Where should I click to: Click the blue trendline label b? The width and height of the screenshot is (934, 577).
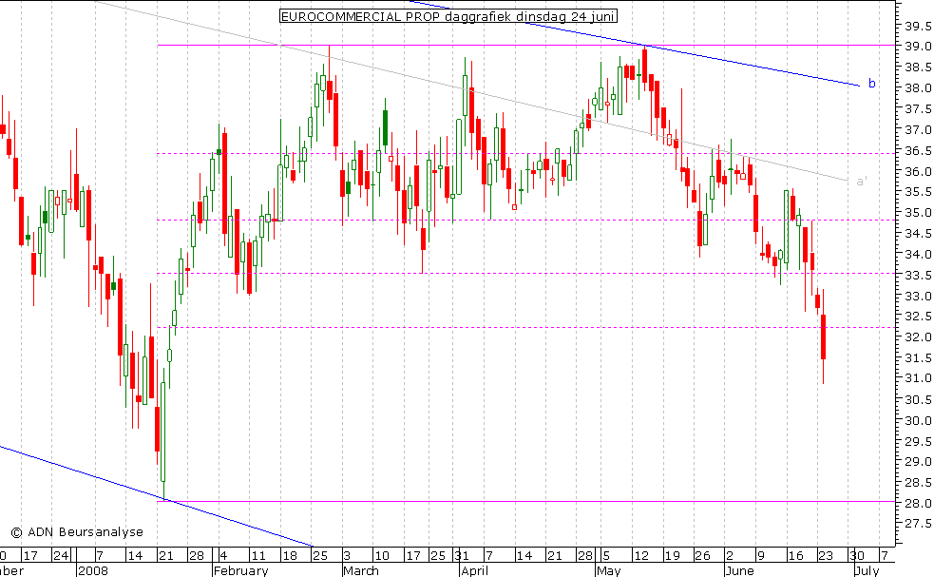[x=871, y=84]
